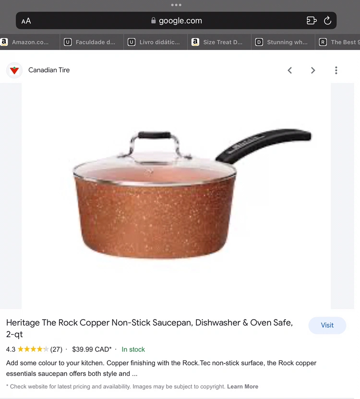Screen dimensions: 360x399
Task: Click the Heritage The Rock saucepan title
Action: pyautogui.click(x=149, y=328)
